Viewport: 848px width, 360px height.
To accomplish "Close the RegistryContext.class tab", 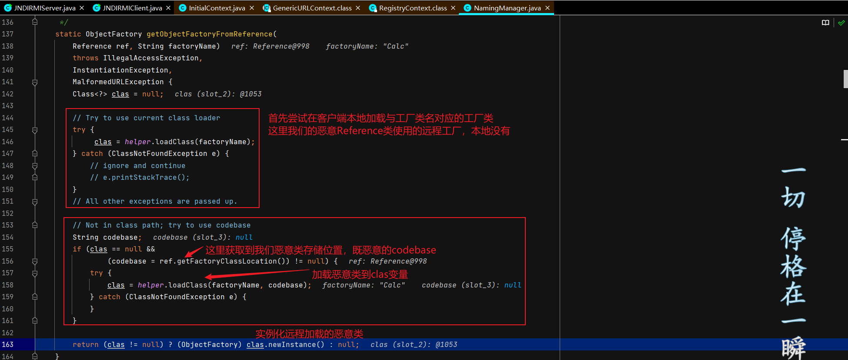I will pos(453,8).
